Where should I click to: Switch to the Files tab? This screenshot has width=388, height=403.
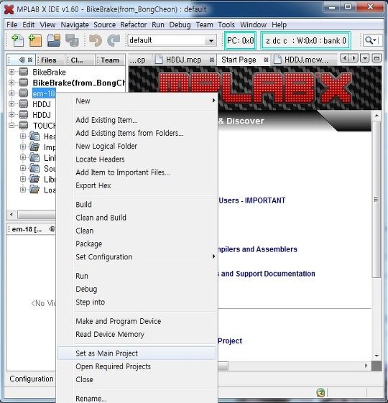[x=49, y=60]
